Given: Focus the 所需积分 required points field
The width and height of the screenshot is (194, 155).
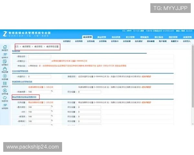Looking at the screenshot, I should pyautogui.click(x=39, y=61).
